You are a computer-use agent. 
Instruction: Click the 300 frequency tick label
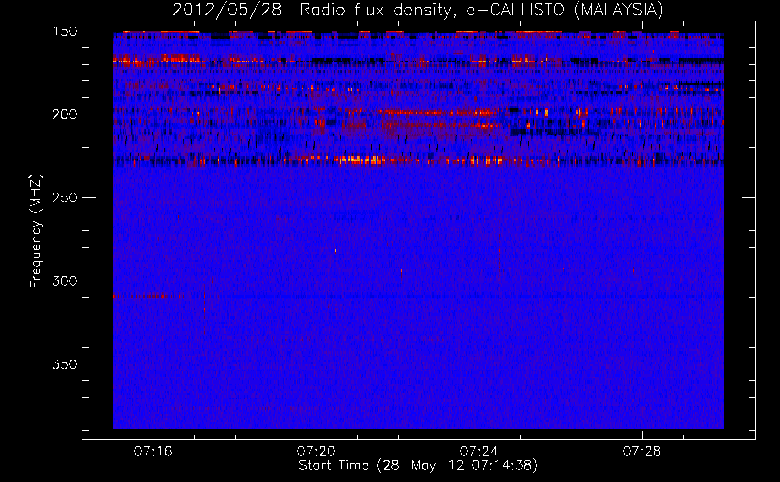coord(65,281)
